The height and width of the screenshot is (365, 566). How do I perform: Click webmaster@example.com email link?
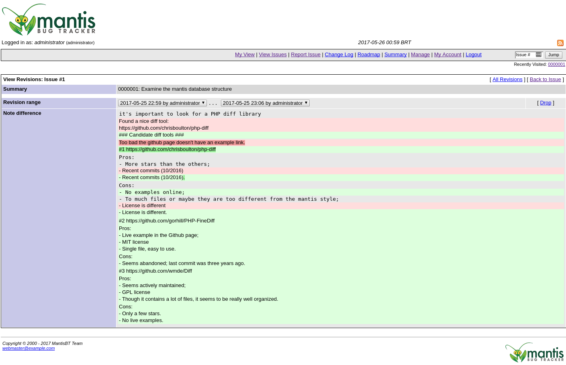(29, 348)
